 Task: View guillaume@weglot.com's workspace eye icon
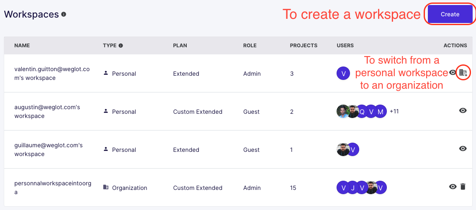463,149
